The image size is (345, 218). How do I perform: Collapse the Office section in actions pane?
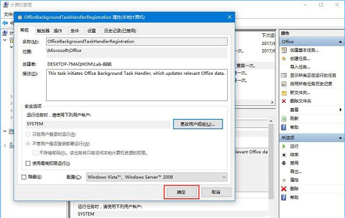click(x=340, y=42)
